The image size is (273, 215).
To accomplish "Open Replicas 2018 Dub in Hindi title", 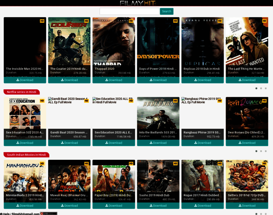I will (x=202, y=69).
